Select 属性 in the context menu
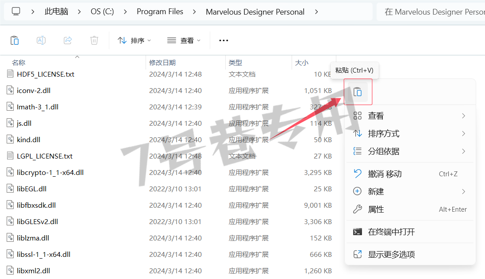Viewport: 485px width, 279px height. [410, 209]
